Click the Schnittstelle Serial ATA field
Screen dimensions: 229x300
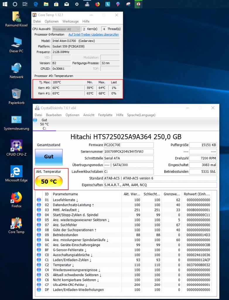(129, 158)
